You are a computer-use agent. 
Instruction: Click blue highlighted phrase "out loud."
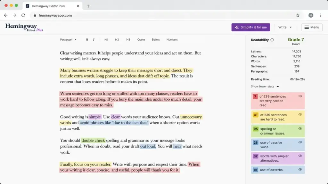click(148, 146)
